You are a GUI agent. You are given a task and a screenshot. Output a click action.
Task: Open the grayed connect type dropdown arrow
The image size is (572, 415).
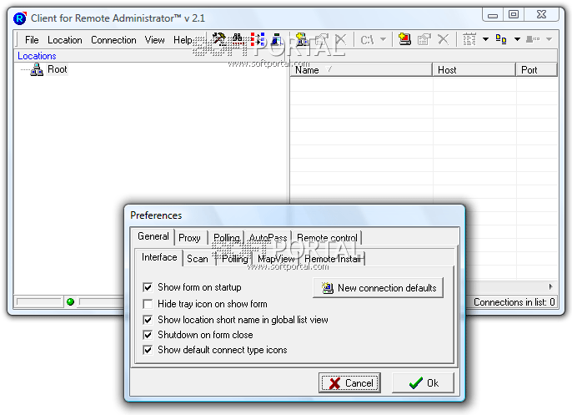549,39
